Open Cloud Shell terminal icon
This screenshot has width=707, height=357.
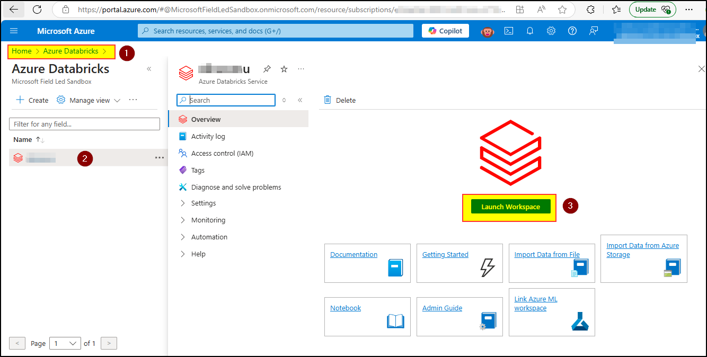point(509,31)
